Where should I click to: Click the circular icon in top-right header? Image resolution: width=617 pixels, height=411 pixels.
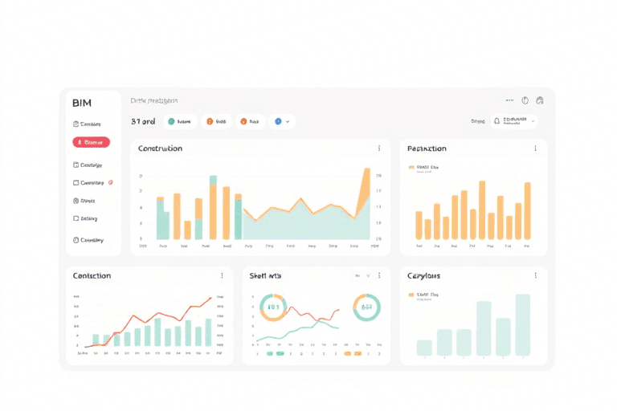525,100
